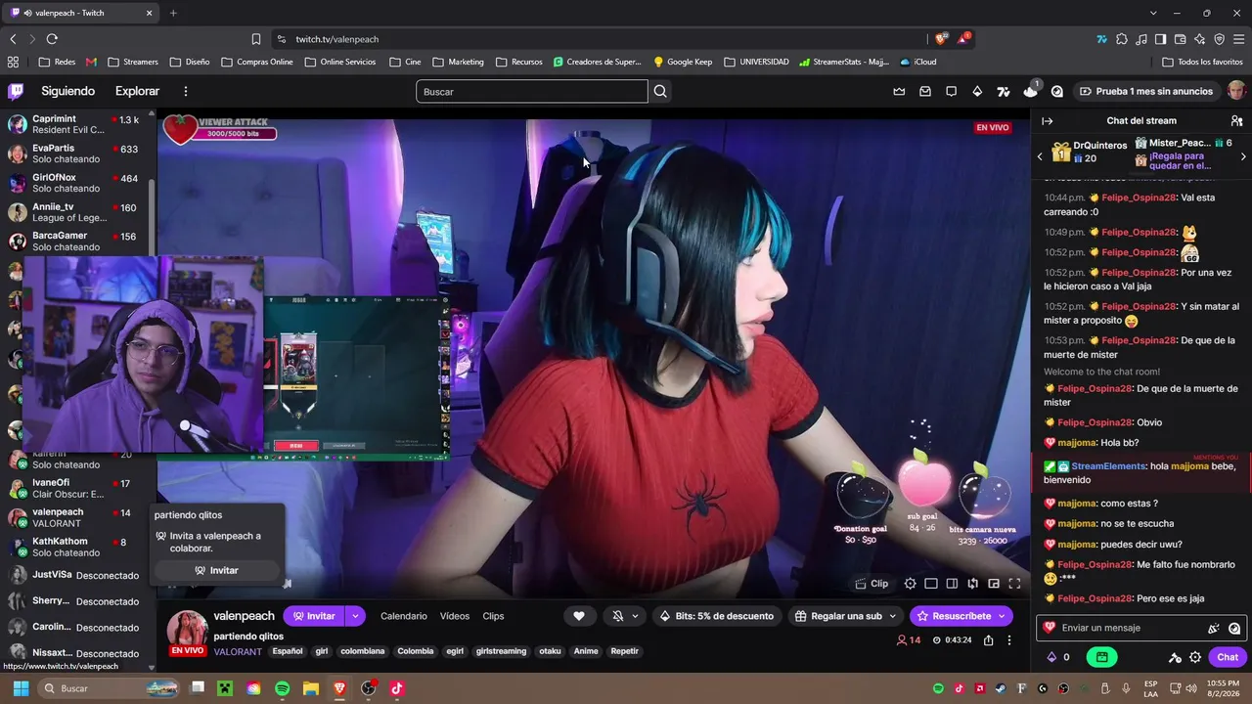Open the top-bar icon with badge 1

point(1031,90)
